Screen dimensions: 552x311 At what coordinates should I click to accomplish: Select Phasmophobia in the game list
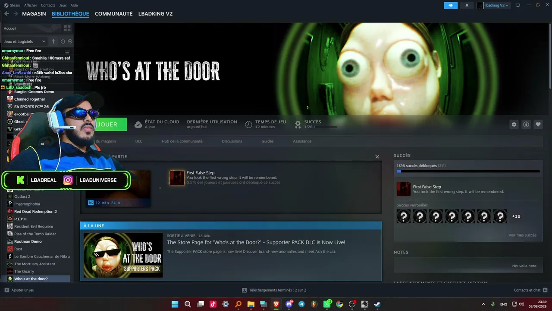coord(27,204)
